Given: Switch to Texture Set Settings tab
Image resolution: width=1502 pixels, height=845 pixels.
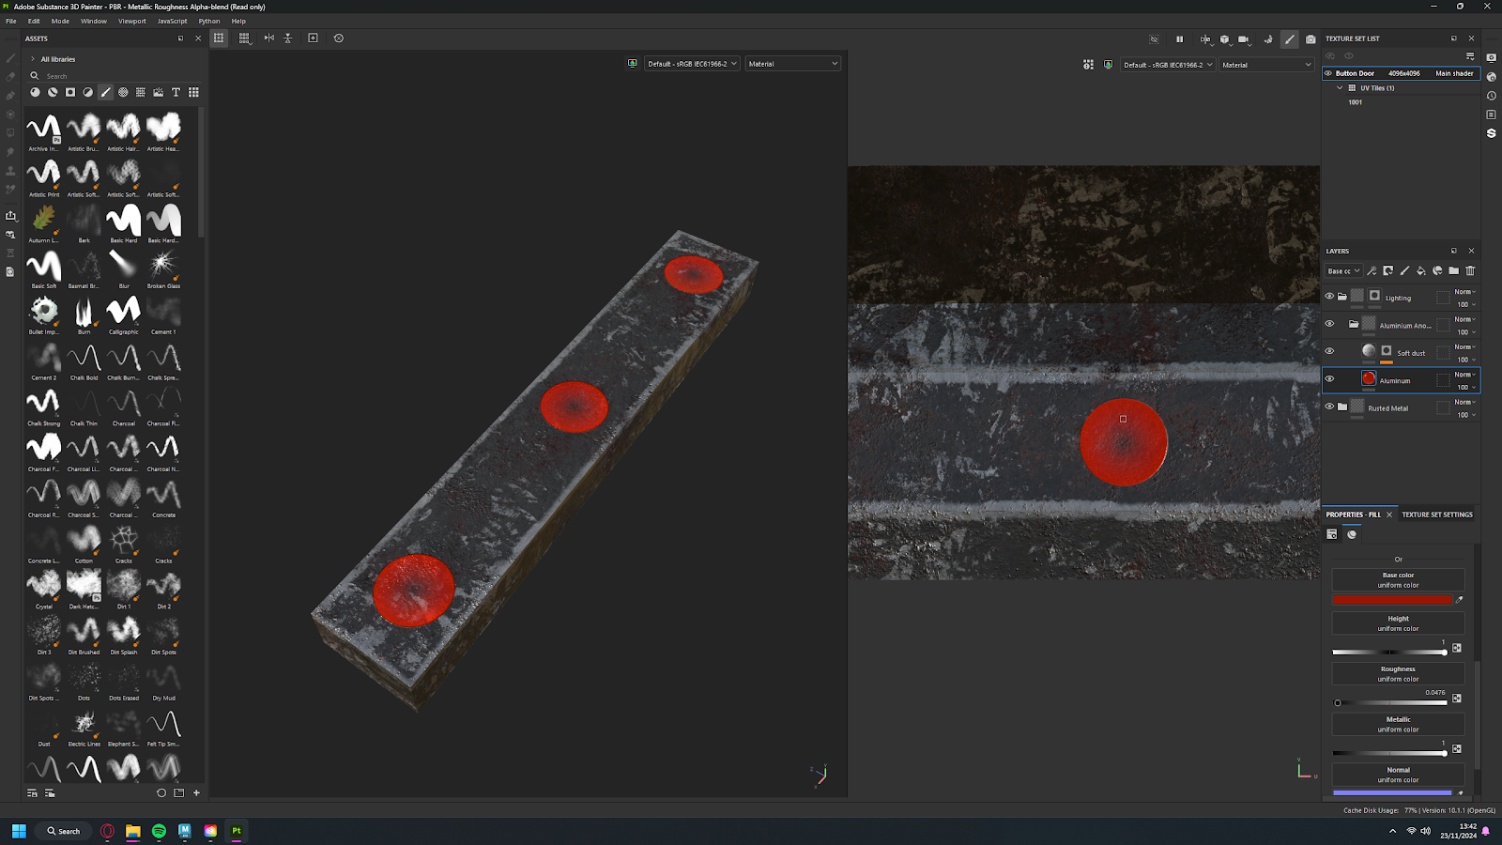Looking at the screenshot, I should tap(1437, 515).
